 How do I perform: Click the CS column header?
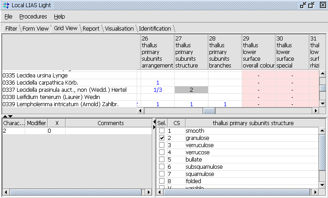(176, 123)
